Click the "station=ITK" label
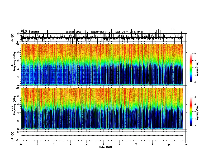 point(97,32)
